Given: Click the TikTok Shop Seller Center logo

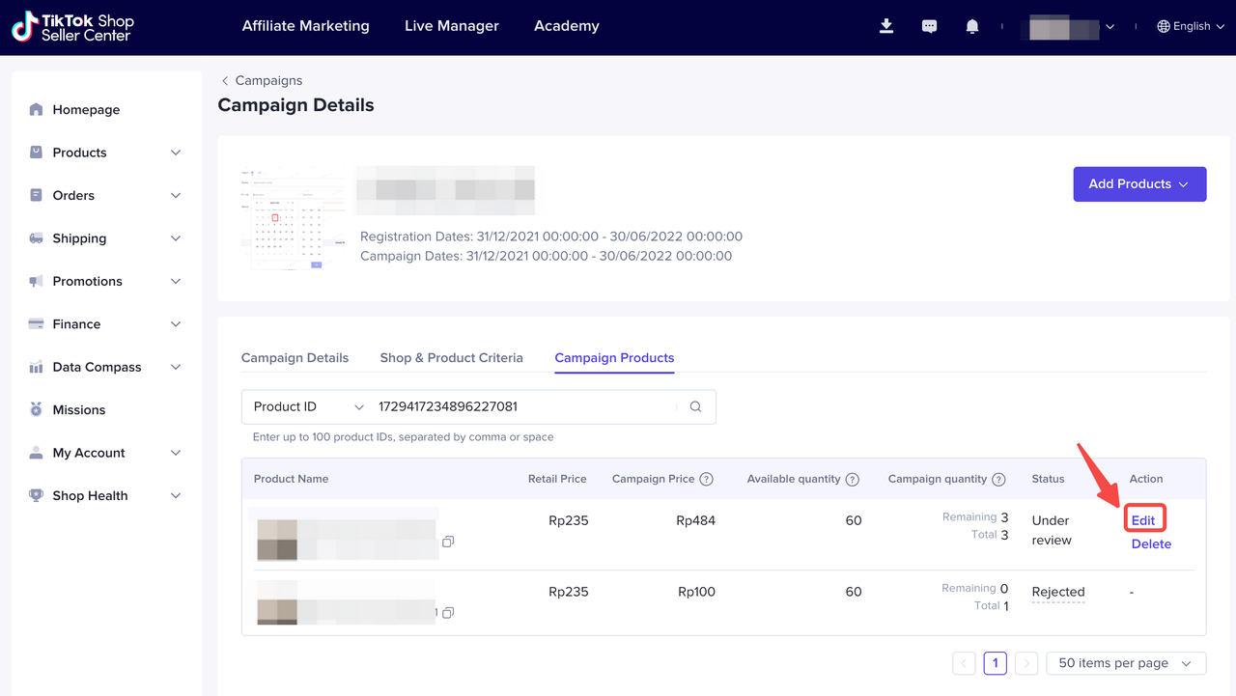Looking at the screenshot, I should (x=72, y=27).
